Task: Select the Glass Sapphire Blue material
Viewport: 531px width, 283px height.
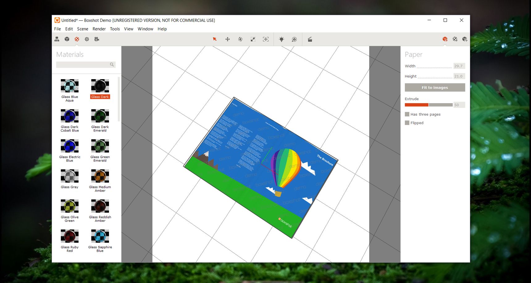Action: pyautogui.click(x=100, y=241)
